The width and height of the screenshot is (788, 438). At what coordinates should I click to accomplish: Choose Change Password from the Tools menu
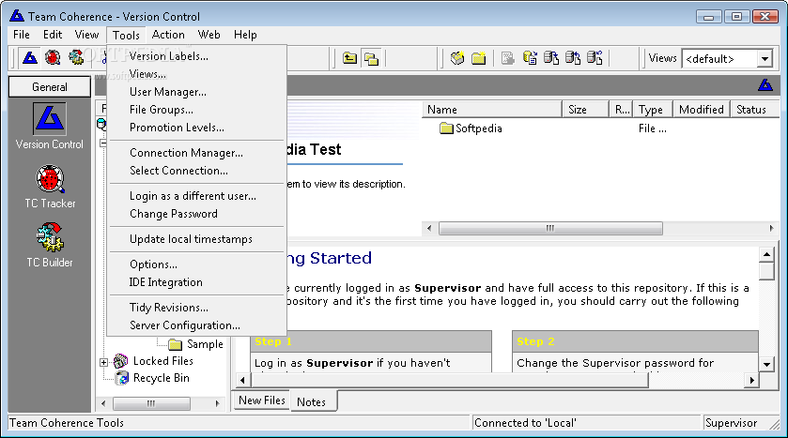197,214
